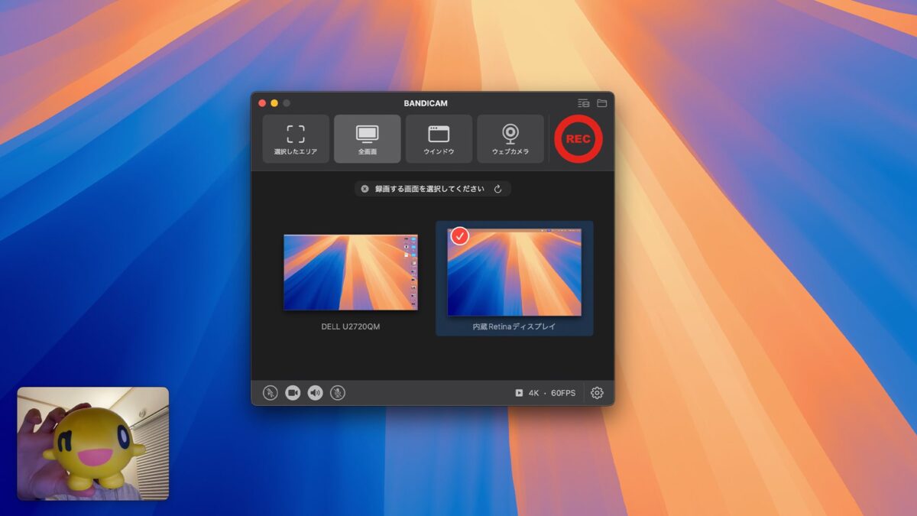The height and width of the screenshot is (516, 917).
Task: Unmute the microphone input
Action: (336, 393)
